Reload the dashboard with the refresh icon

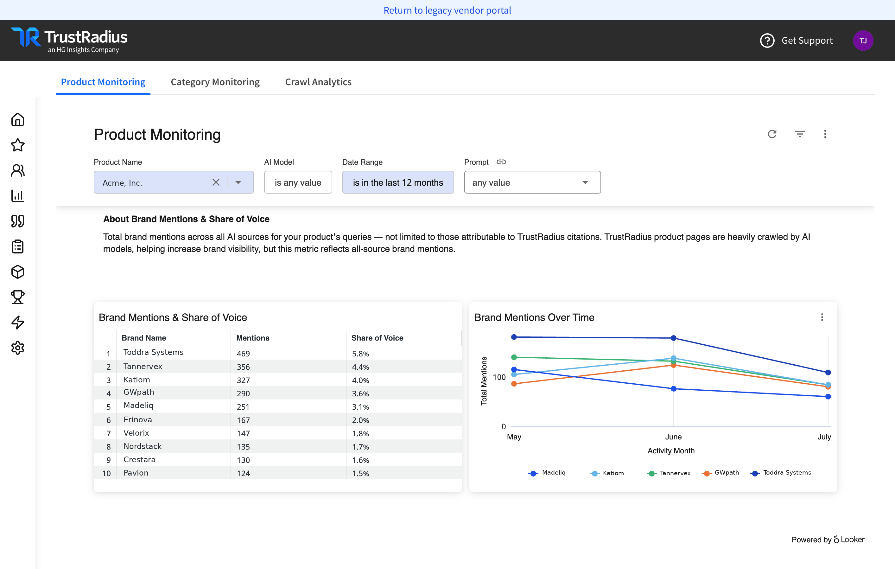(x=772, y=134)
